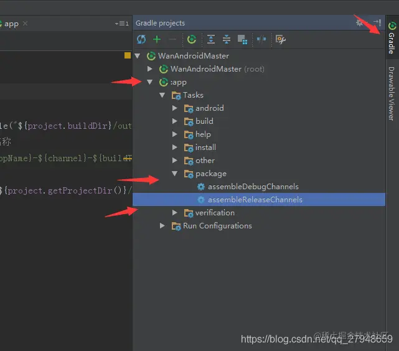Click the minus detach project icon
Screen dimensions: 399x351
tap(172, 39)
